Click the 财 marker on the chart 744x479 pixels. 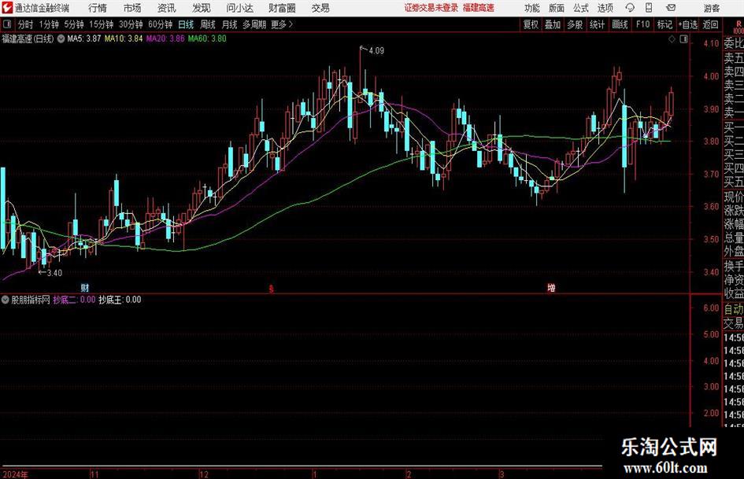click(84, 288)
